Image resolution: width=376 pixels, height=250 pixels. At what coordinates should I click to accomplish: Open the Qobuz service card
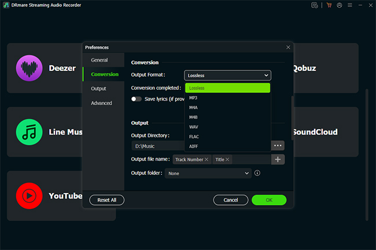pos(326,68)
